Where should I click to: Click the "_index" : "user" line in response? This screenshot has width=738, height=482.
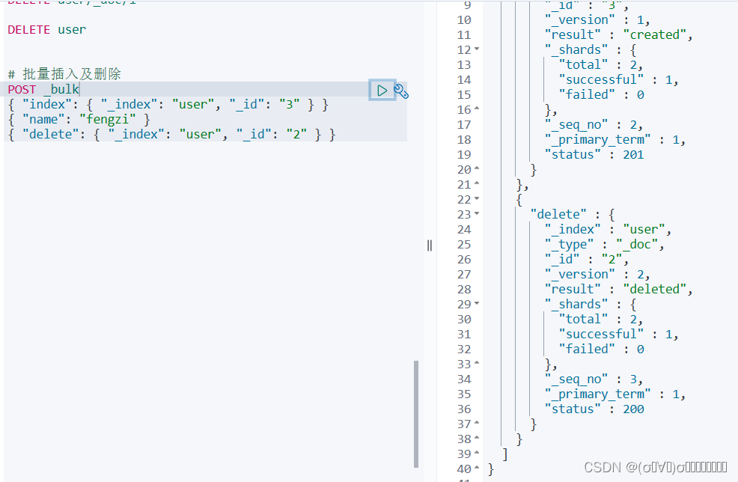[x=608, y=230]
